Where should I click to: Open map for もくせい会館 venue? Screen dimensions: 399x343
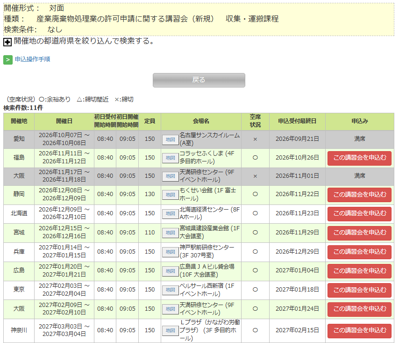(x=170, y=195)
